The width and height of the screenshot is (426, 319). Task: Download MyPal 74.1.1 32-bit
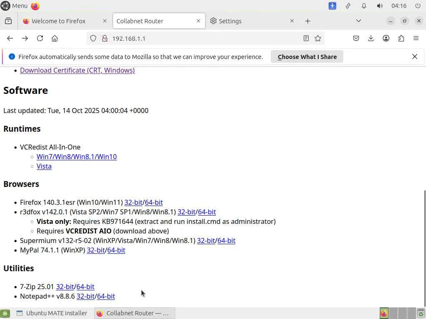click(x=96, y=250)
